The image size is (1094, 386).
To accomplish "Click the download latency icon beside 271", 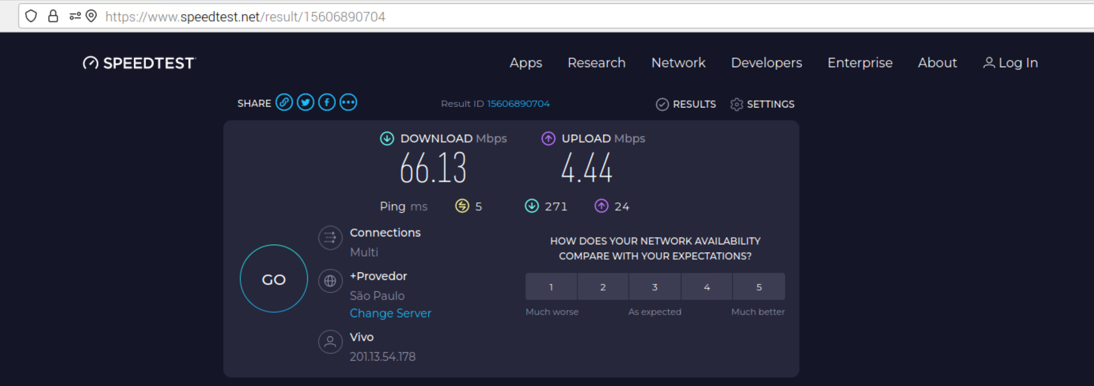I will click(x=532, y=206).
